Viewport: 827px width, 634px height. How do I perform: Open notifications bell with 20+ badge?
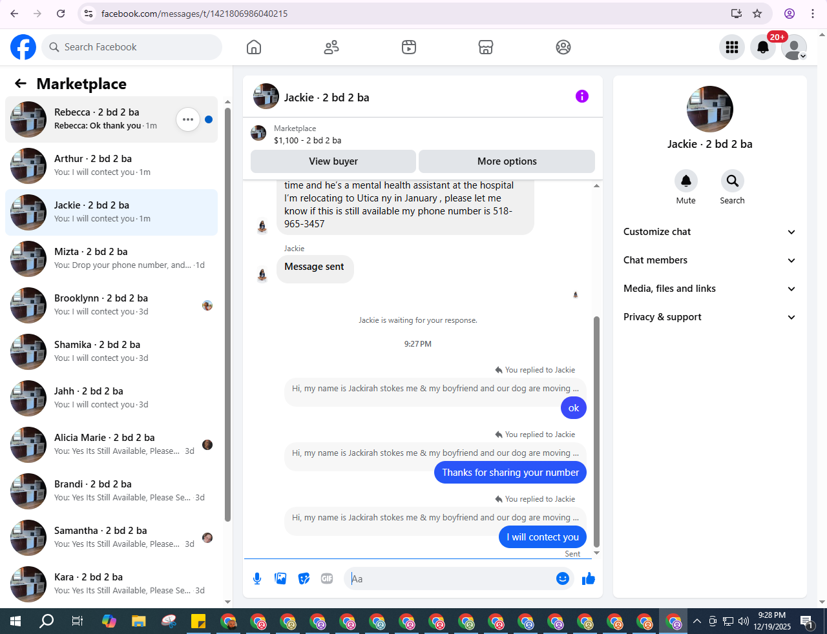[763, 47]
